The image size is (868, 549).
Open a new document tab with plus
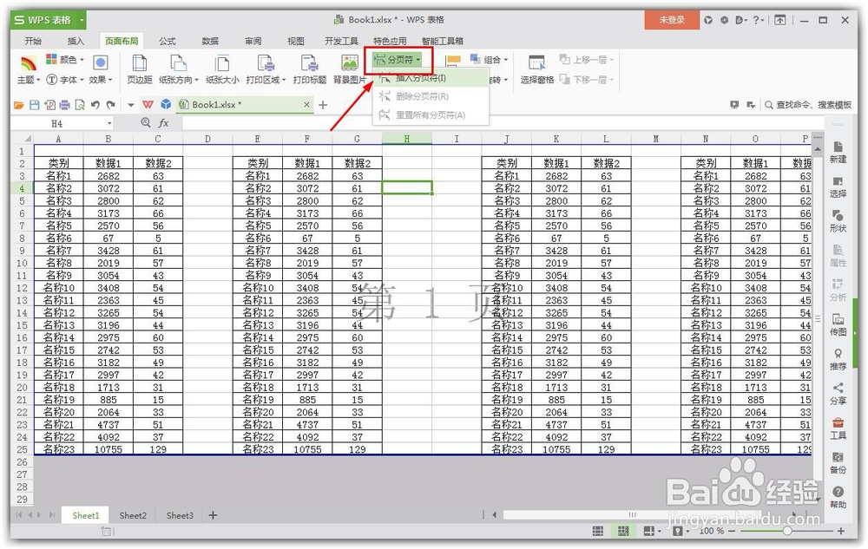323,104
